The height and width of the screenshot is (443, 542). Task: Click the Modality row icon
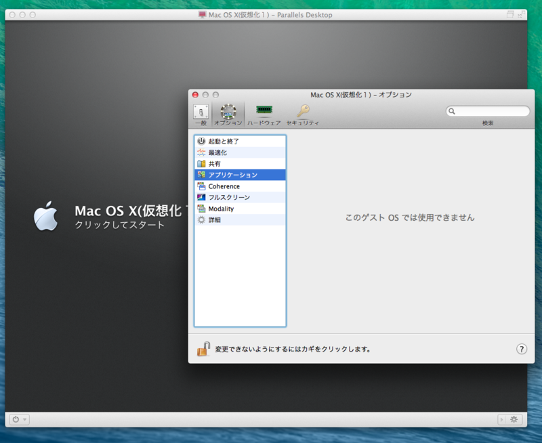point(201,209)
